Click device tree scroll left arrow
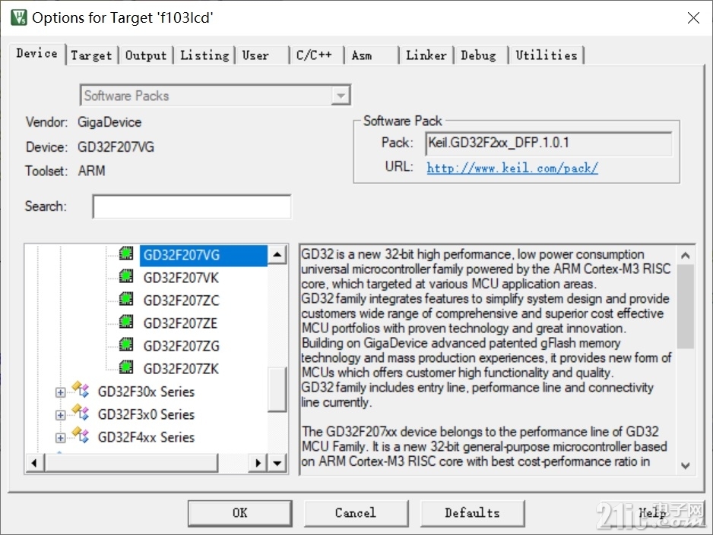Image resolution: width=713 pixels, height=535 pixels. point(34,464)
